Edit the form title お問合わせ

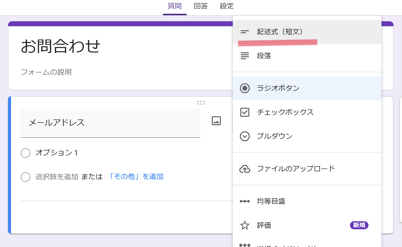61,46
